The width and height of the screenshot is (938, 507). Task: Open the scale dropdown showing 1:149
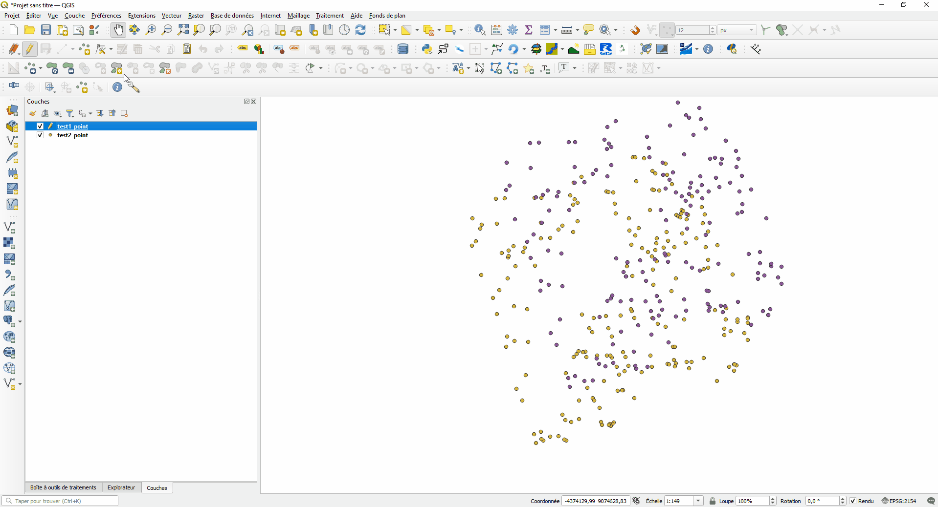click(x=698, y=501)
